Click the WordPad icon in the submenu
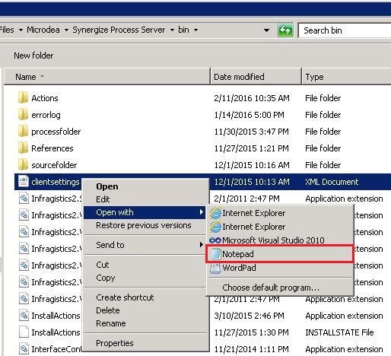Viewport: 391px width, 356px height. pyautogui.click(x=215, y=268)
